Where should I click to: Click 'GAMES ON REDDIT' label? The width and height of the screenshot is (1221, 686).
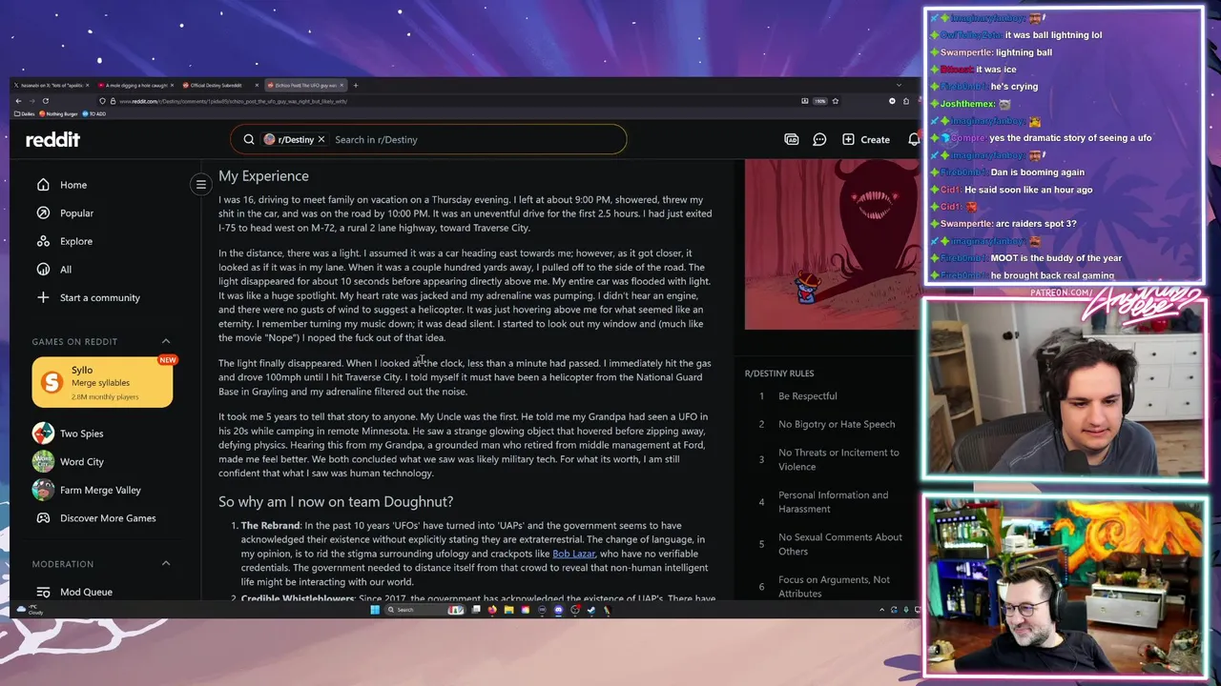(74, 341)
